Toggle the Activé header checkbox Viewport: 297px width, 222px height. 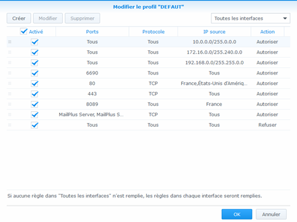click(23, 31)
